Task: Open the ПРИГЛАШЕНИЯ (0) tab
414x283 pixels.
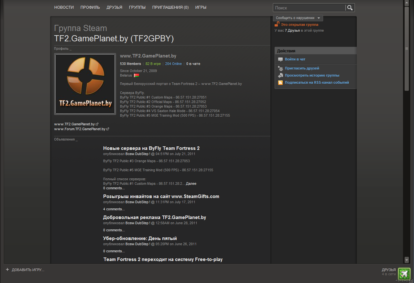Action: click(170, 7)
